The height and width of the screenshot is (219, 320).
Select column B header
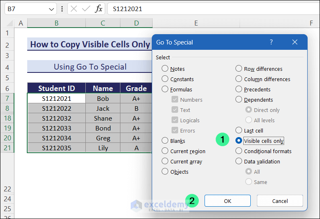[x=56, y=23]
